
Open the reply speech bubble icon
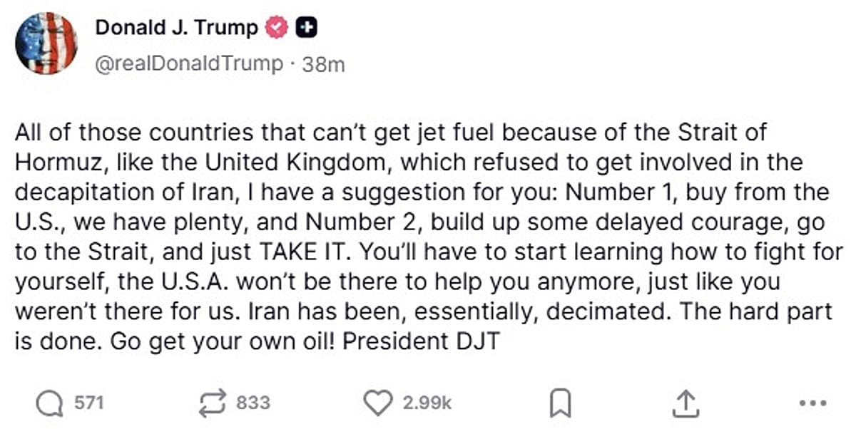49,403
